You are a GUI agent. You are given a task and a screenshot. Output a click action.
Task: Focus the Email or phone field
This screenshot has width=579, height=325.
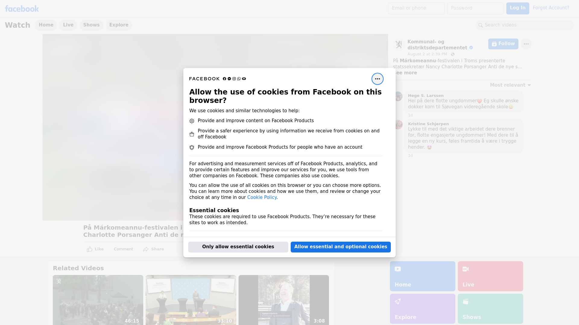click(x=416, y=8)
